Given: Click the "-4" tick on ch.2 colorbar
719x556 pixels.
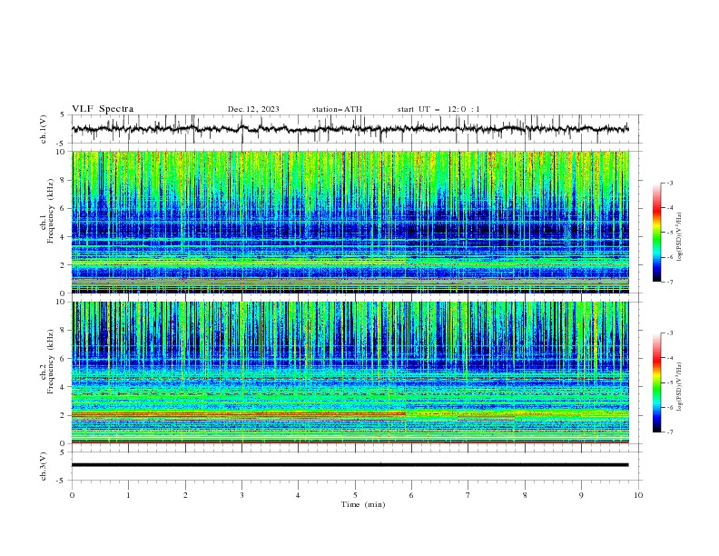Looking at the screenshot, I should point(670,358).
